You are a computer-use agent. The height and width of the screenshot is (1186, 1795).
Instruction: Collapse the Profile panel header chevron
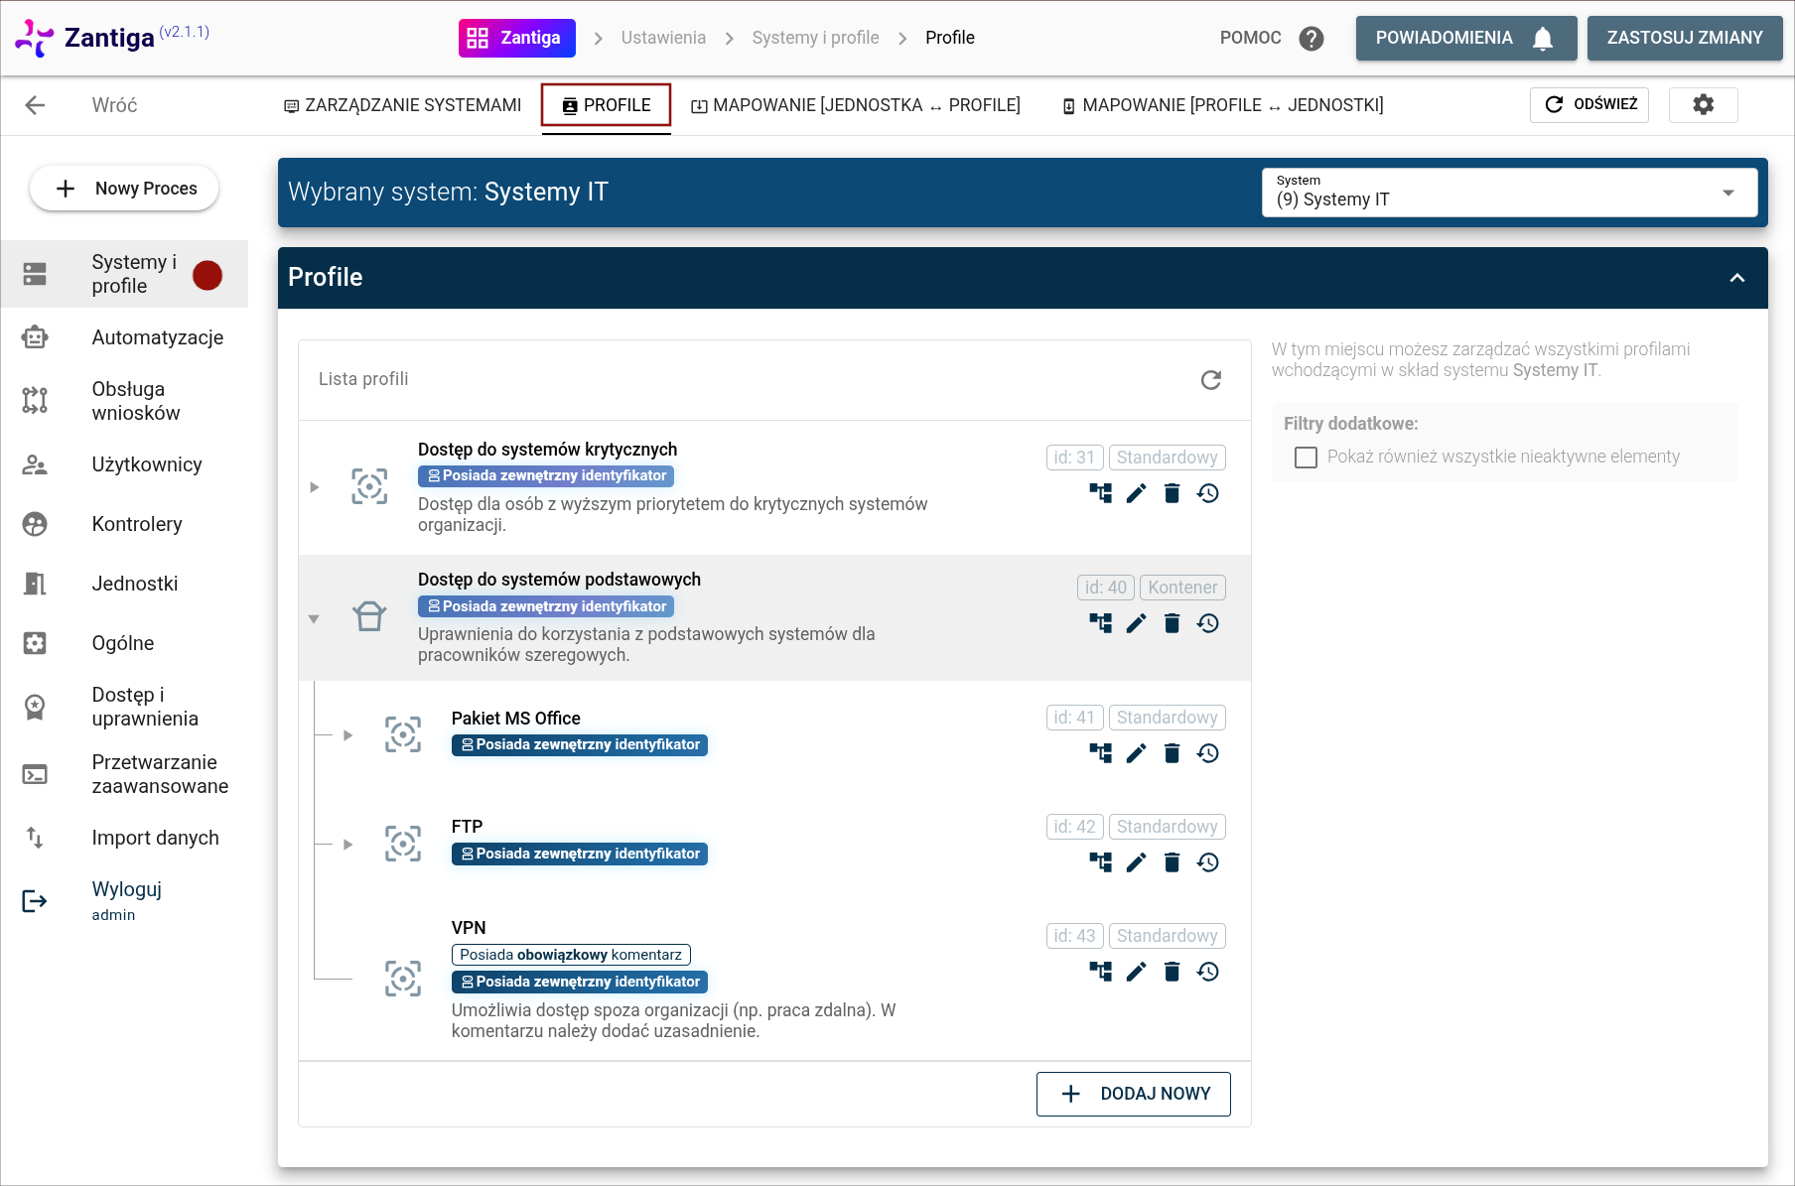(1736, 278)
